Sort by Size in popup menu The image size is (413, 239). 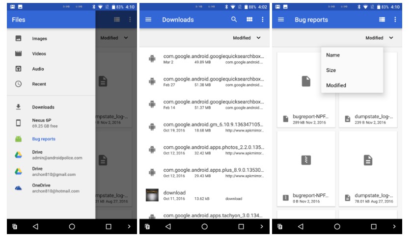tap(352, 70)
